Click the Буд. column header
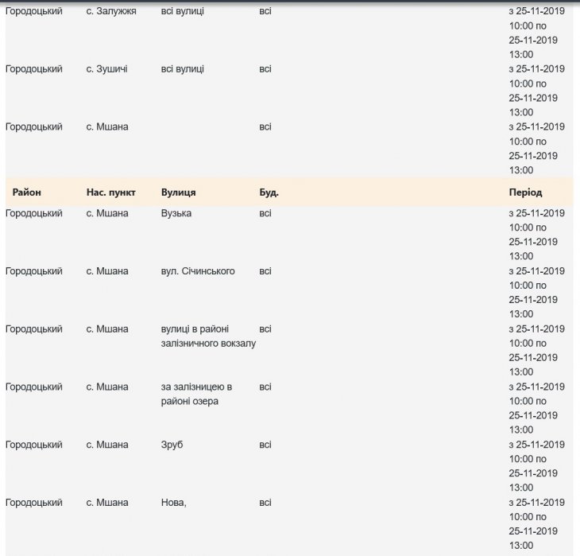Viewport: 580px width, 556px height. 269,192
